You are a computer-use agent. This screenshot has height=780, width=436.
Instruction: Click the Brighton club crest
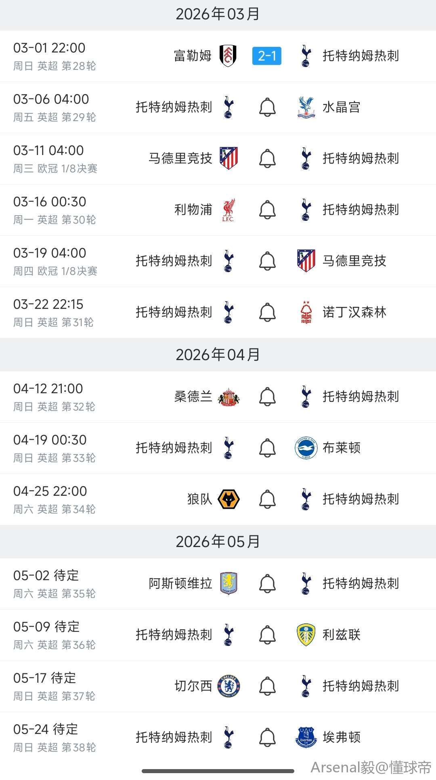coord(306,448)
